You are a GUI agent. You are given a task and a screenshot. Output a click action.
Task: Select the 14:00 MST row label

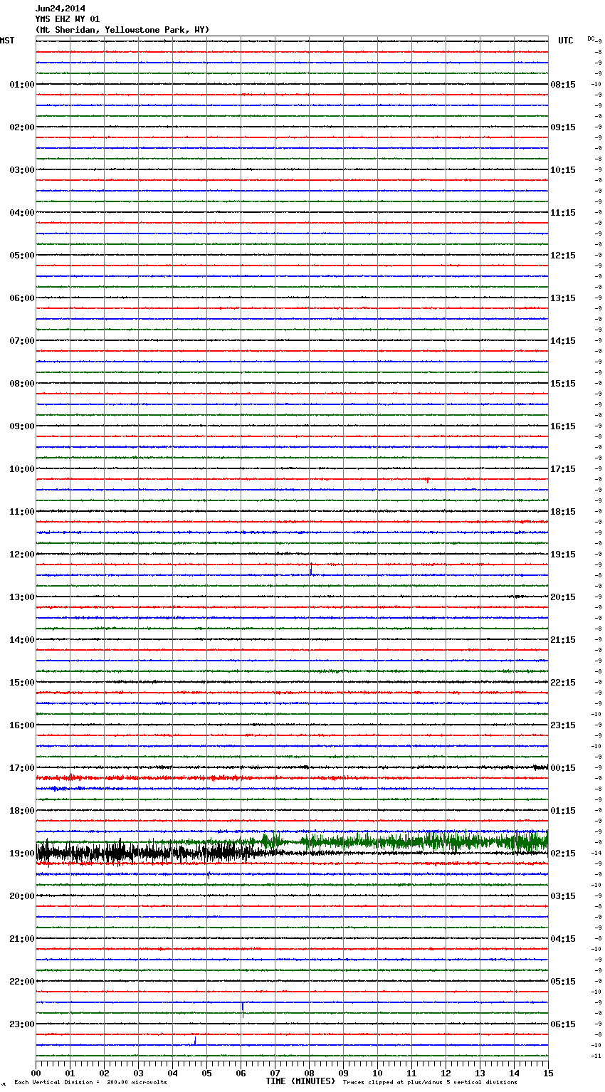click(x=21, y=640)
